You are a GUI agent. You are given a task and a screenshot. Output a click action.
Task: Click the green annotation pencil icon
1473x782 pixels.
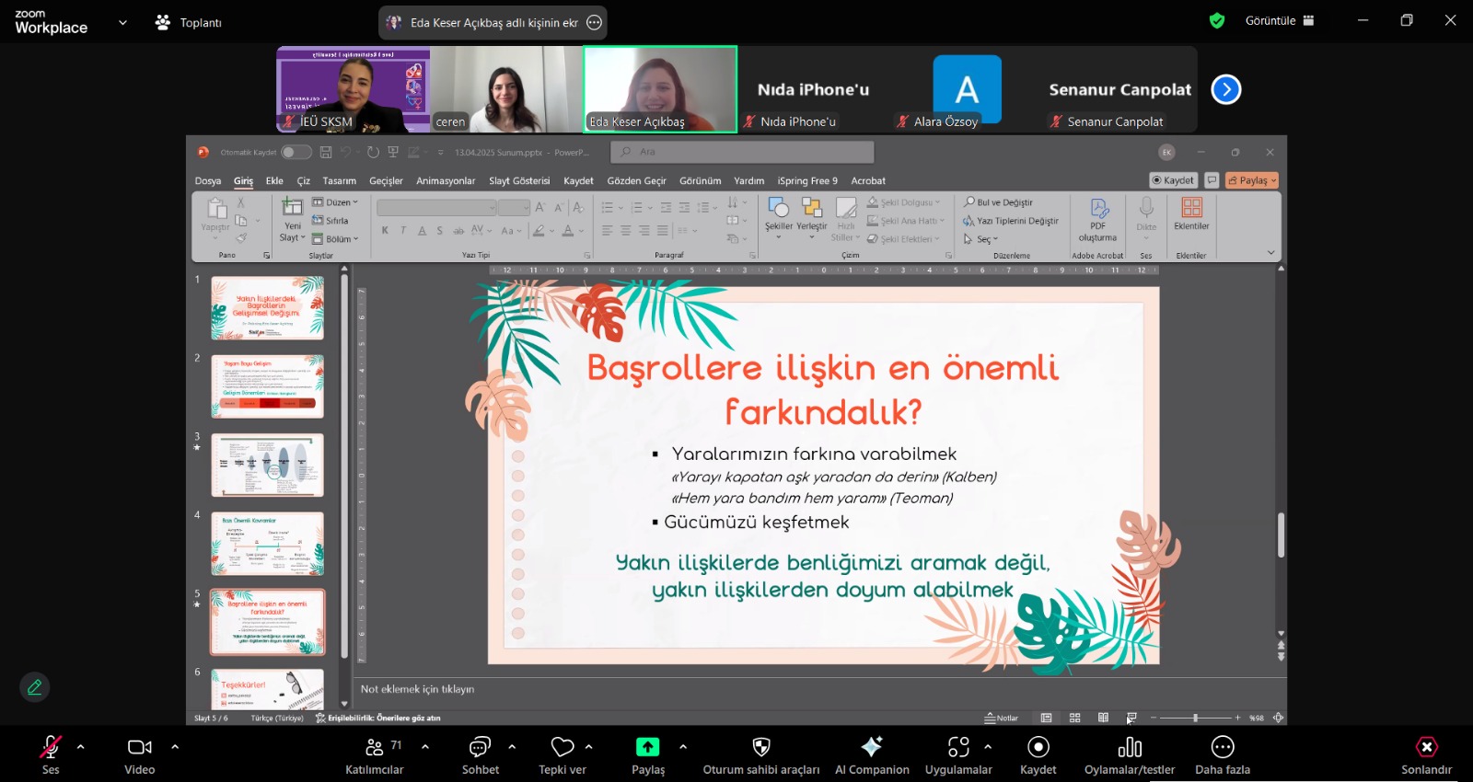point(35,687)
